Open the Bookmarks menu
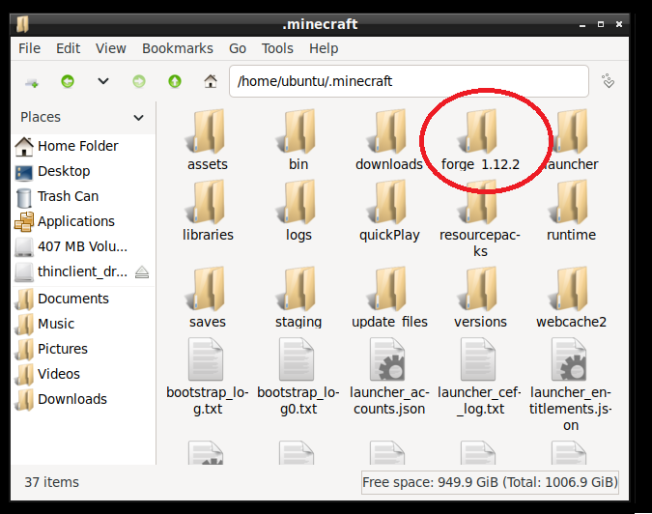The height and width of the screenshot is (514, 652). (x=178, y=48)
